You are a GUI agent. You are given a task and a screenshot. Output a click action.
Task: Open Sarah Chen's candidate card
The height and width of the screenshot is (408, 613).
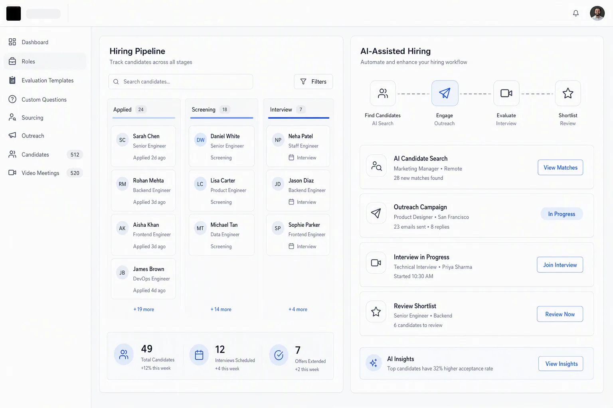(x=143, y=146)
